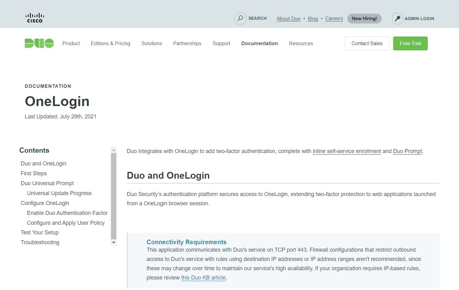The width and height of the screenshot is (459, 290).
Task: Open the Support menu
Action: point(221,44)
